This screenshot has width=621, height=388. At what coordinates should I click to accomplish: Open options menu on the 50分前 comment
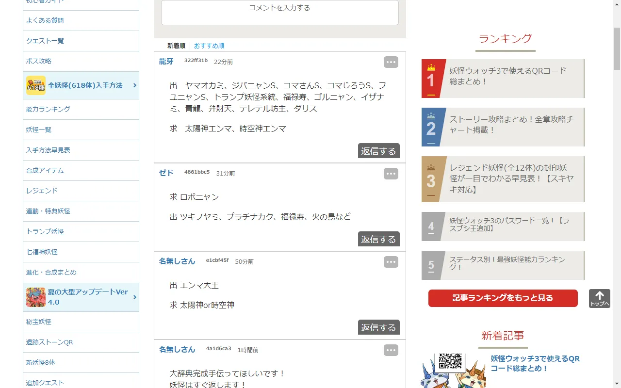click(391, 262)
